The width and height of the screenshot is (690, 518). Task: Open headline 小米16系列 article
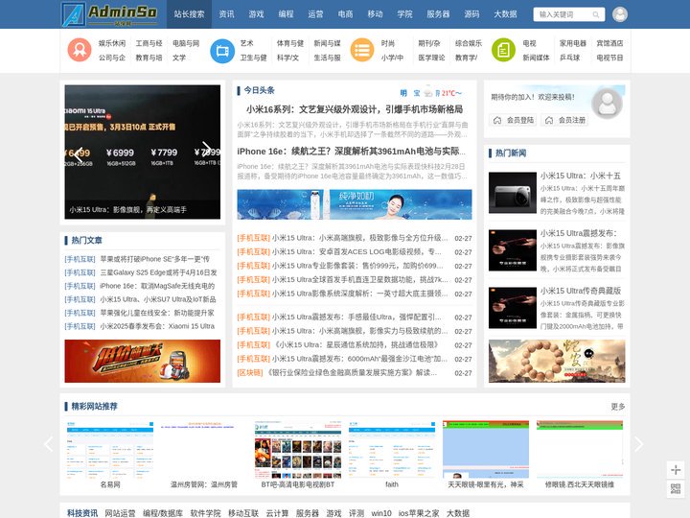[x=355, y=109]
